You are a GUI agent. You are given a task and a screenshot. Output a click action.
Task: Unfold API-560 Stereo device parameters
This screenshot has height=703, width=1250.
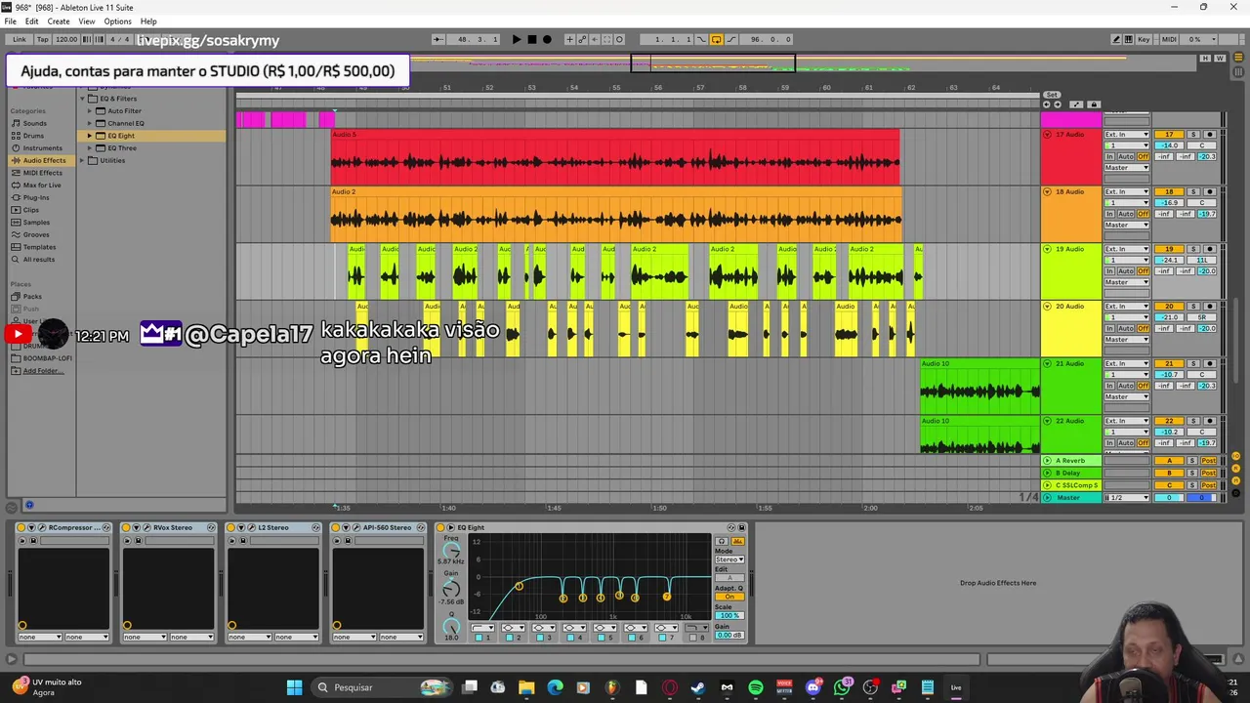click(345, 528)
